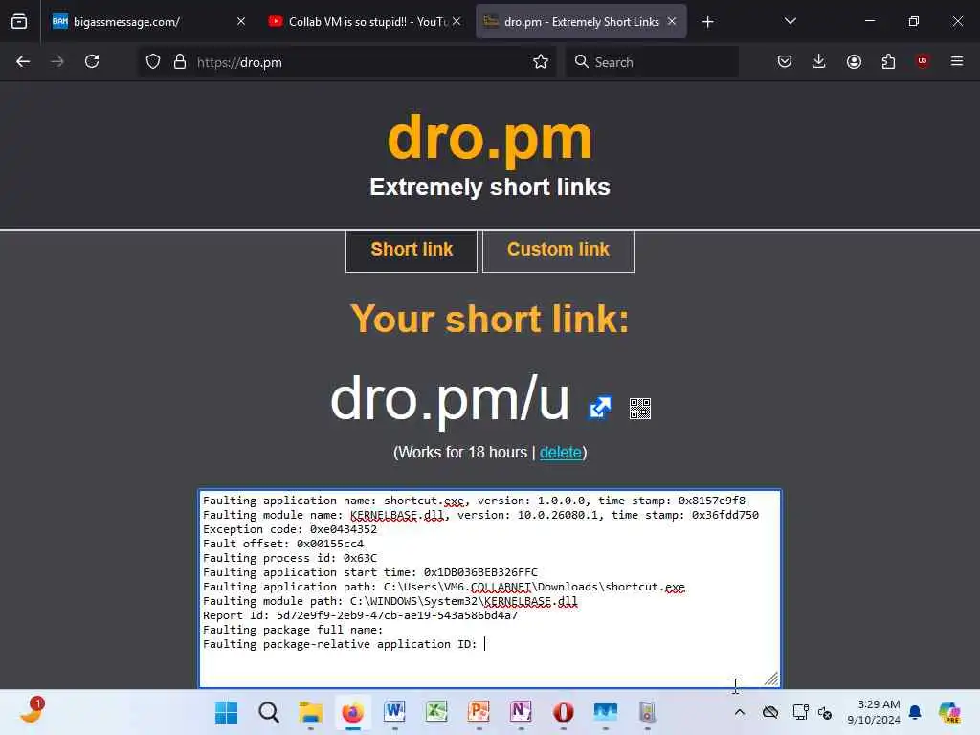Show hidden system tray icons
980x735 pixels.
coord(740,712)
